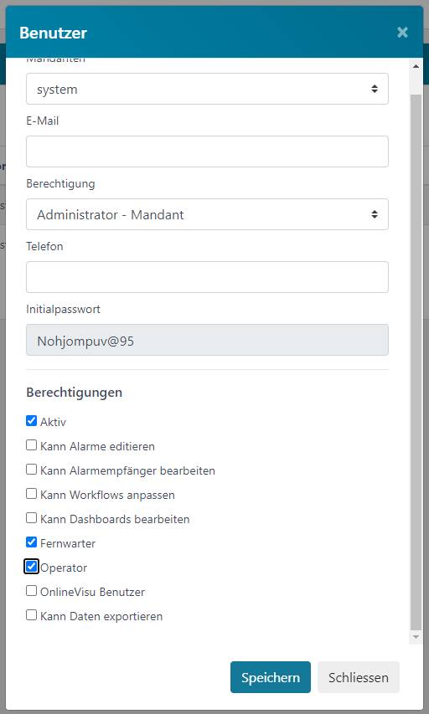Click the Speichern button
Screen dimensions: 429x714
coord(271,677)
